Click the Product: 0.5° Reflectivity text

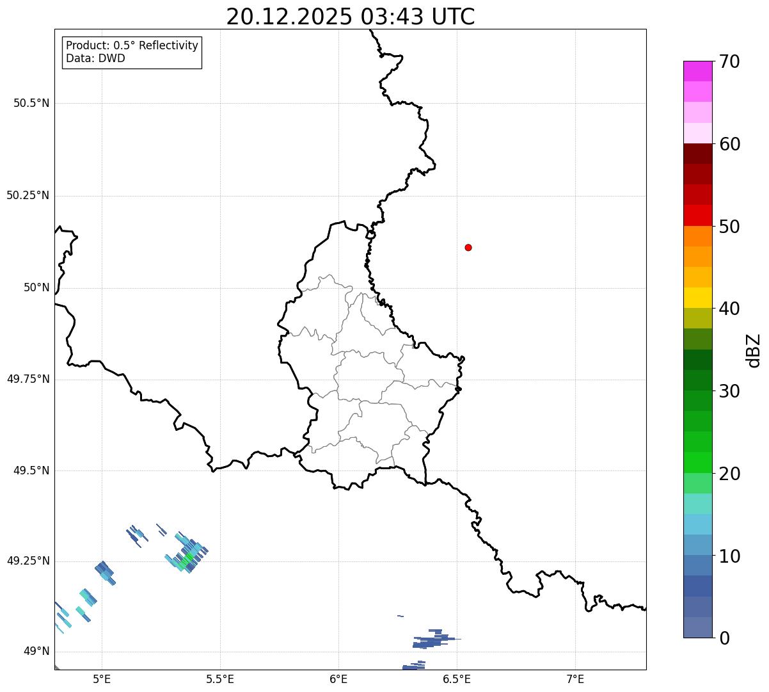tap(132, 46)
